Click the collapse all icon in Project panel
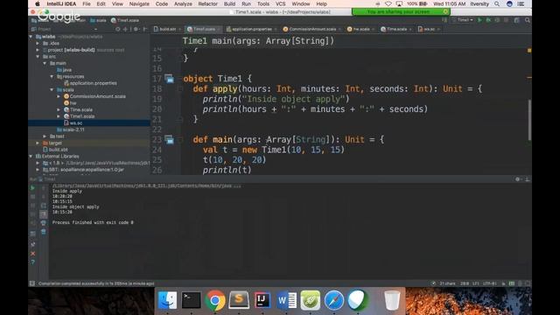This screenshot has height=315, width=560. point(125,29)
